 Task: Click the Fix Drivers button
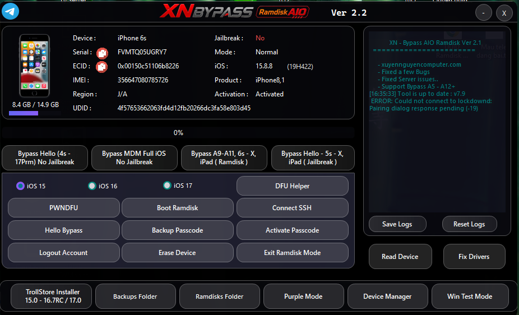coord(474,257)
